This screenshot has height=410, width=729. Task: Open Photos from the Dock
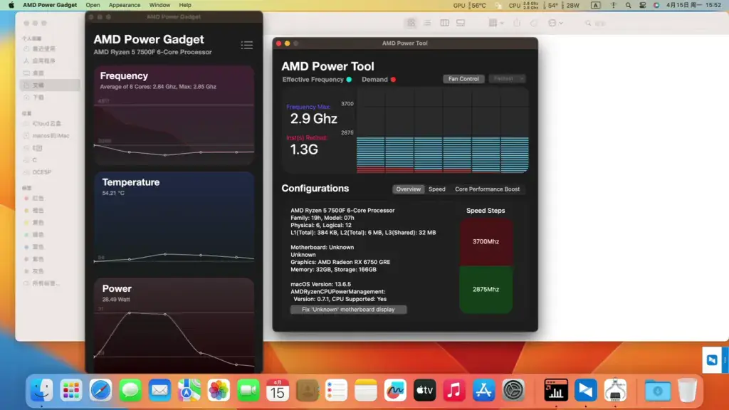[219, 390]
